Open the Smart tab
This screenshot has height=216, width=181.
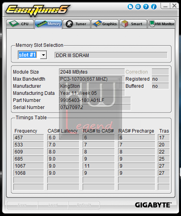(133, 24)
